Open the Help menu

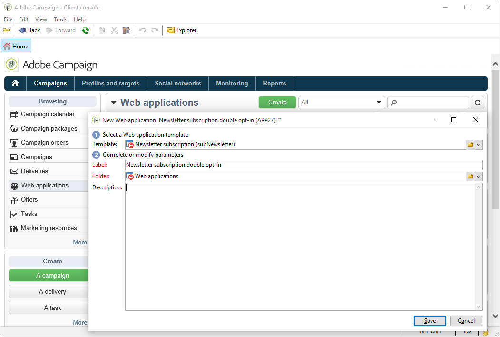tap(79, 19)
